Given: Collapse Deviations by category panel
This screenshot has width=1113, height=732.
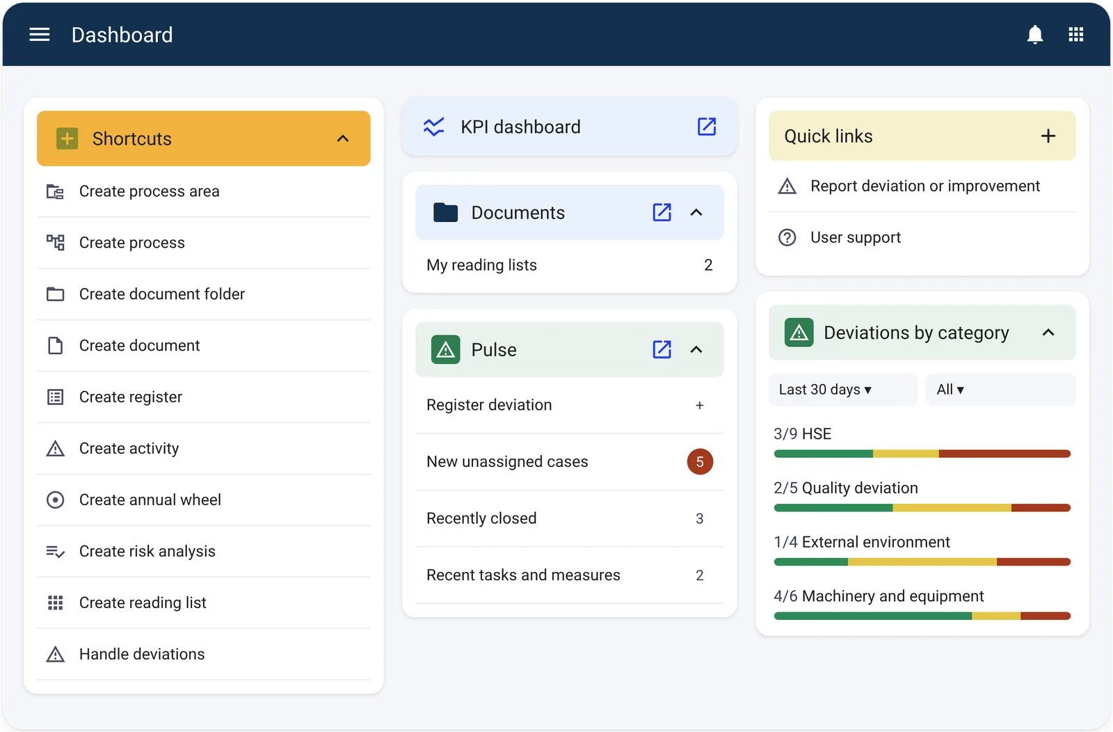Looking at the screenshot, I should pos(1048,333).
